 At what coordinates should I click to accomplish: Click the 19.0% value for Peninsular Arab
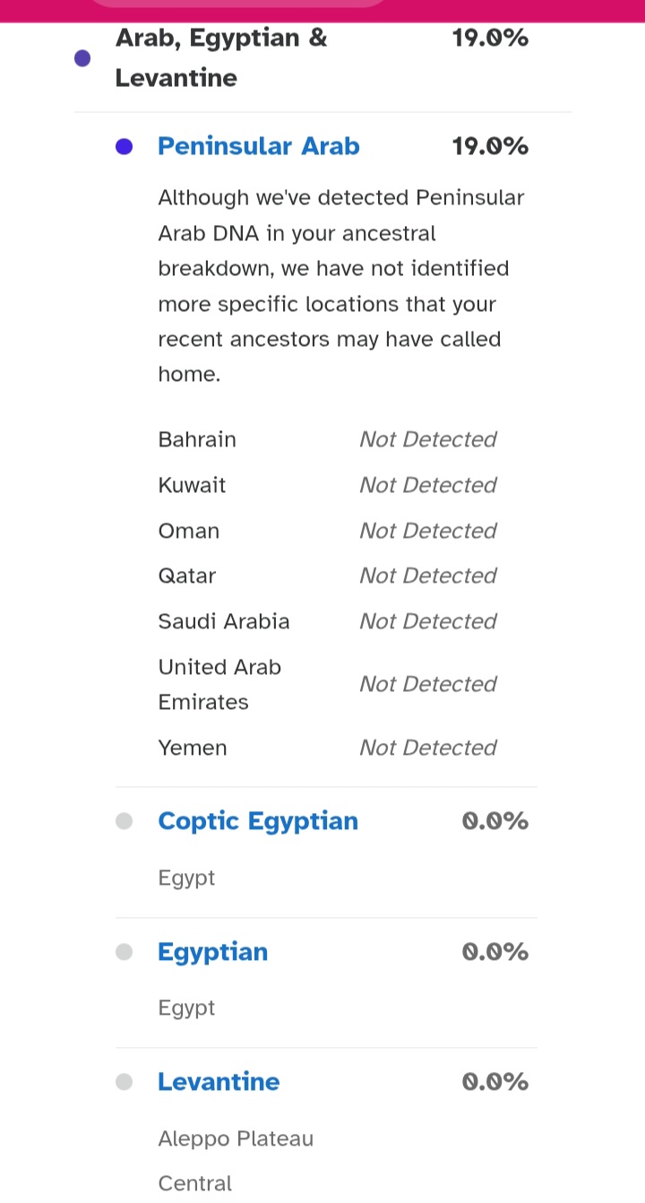tap(490, 146)
